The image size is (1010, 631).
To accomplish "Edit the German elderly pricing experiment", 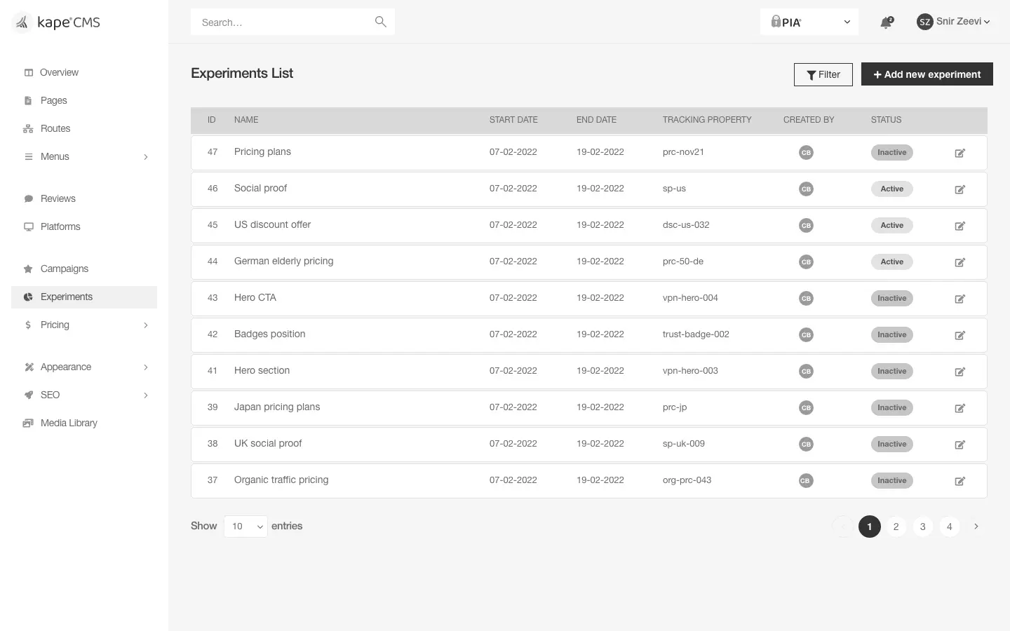I will 959,262.
